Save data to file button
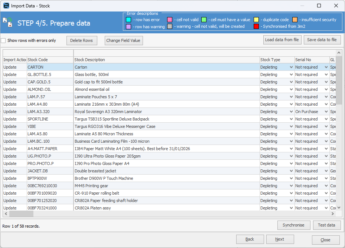The height and width of the screenshot is (248, 345). (322, 40)
